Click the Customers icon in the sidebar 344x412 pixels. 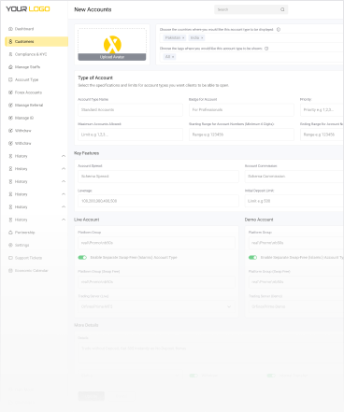coord(10,41)
